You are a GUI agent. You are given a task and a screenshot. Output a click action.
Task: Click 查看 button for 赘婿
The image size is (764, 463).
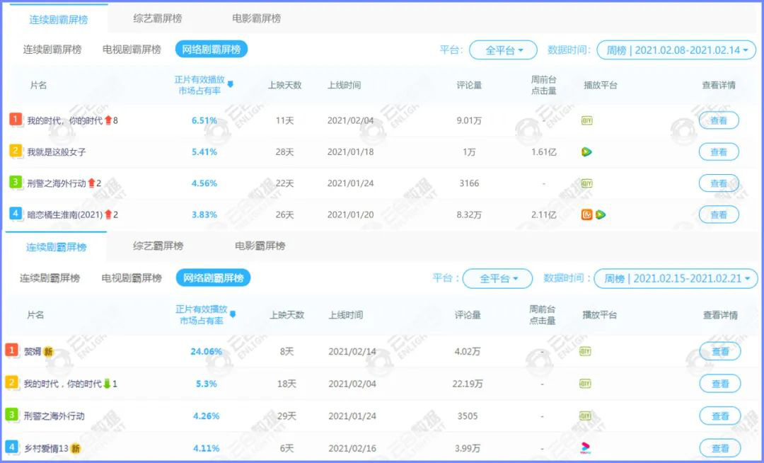(x=720, y=351)
